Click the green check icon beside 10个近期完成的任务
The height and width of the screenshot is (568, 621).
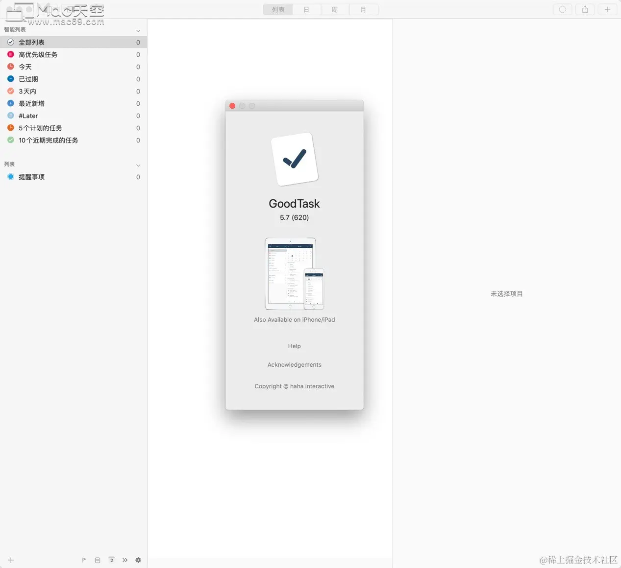coord(10,140)
